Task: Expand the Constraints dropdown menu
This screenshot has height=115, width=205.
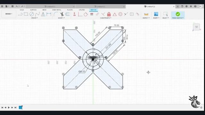Action: pos(106,18)
